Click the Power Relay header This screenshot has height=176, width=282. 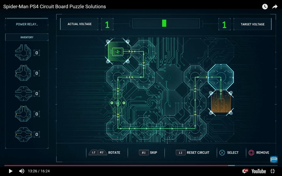[x=27, y=24]
